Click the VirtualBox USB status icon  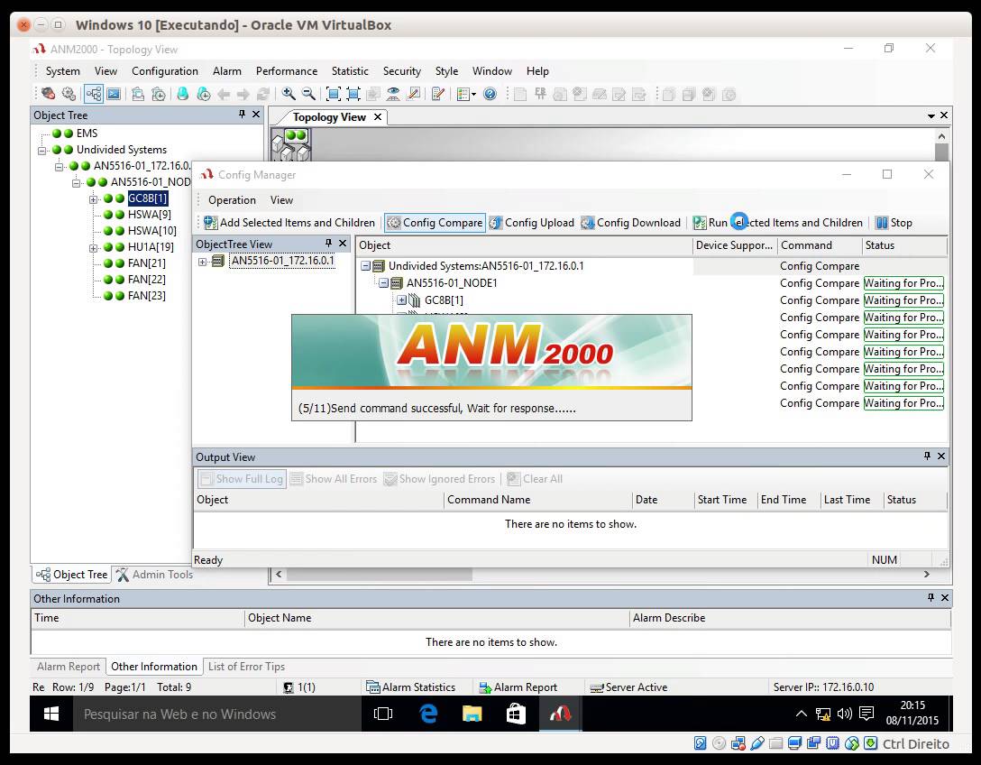(x=757, y=743)
